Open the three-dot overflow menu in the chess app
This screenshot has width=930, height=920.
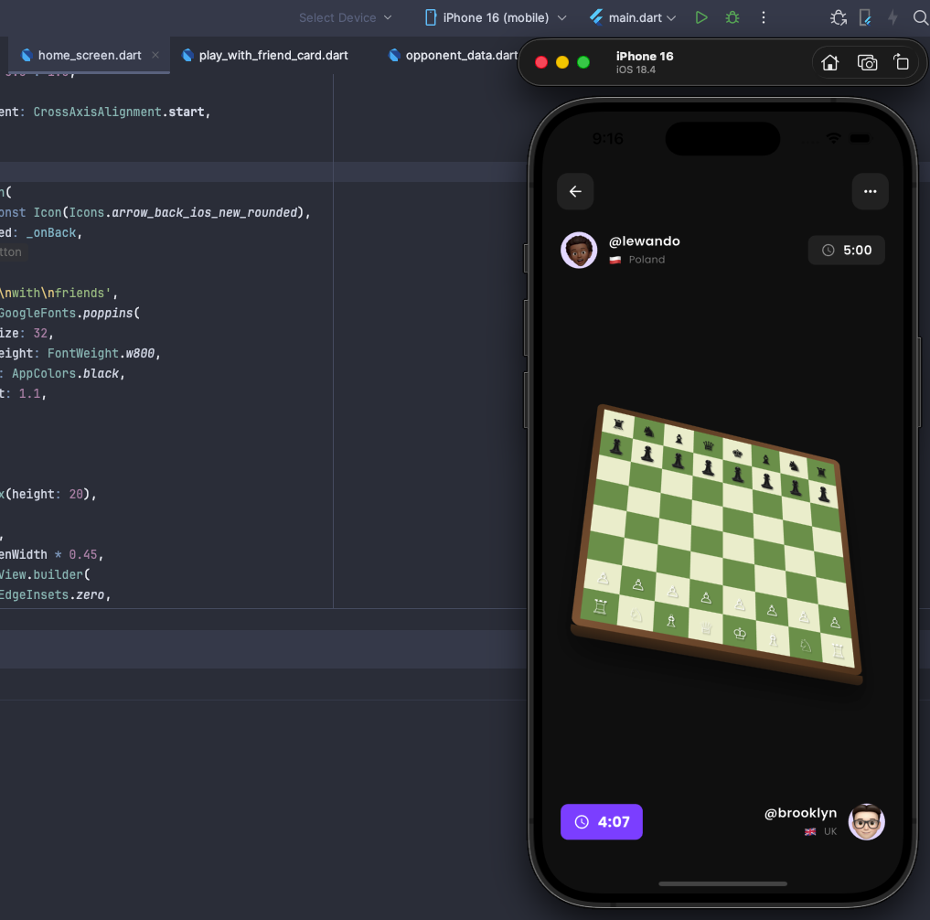(870, 191)
